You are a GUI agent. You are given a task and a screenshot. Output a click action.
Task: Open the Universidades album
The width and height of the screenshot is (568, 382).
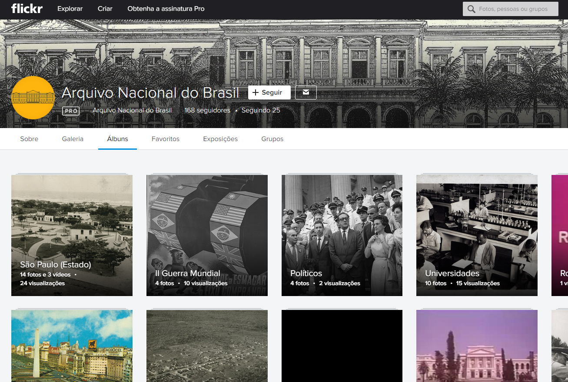[x=477, y=235]
